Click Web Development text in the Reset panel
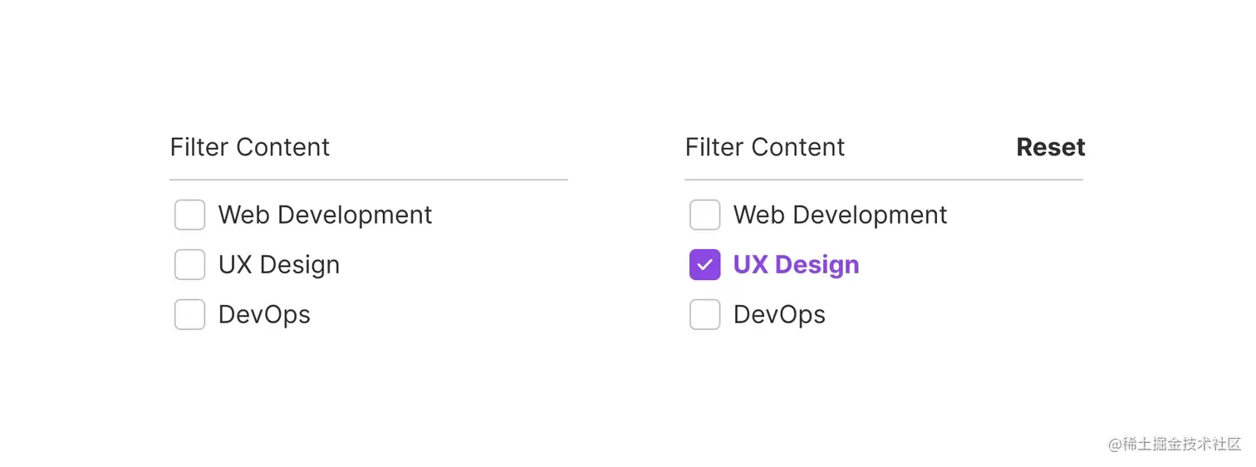Screen dimensions: 1256x467 [x=840, y=215]
